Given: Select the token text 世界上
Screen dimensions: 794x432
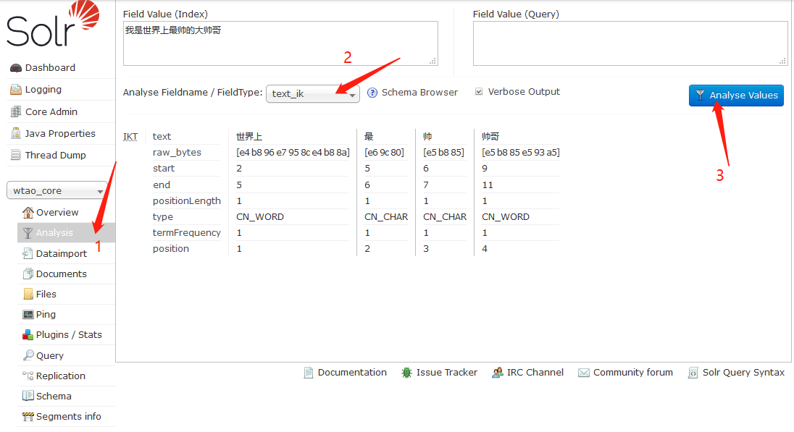Looking at the screenshot, I should [249, 137].
